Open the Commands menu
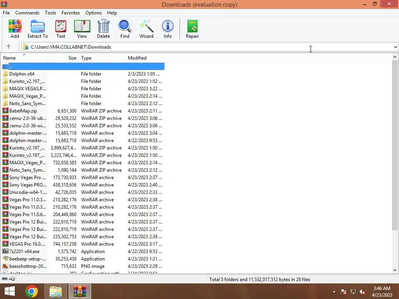The image size is (399, 299). [x=27, y=13]
